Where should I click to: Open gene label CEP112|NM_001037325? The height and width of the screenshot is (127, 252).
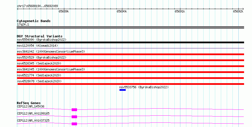tap(33, 120)
